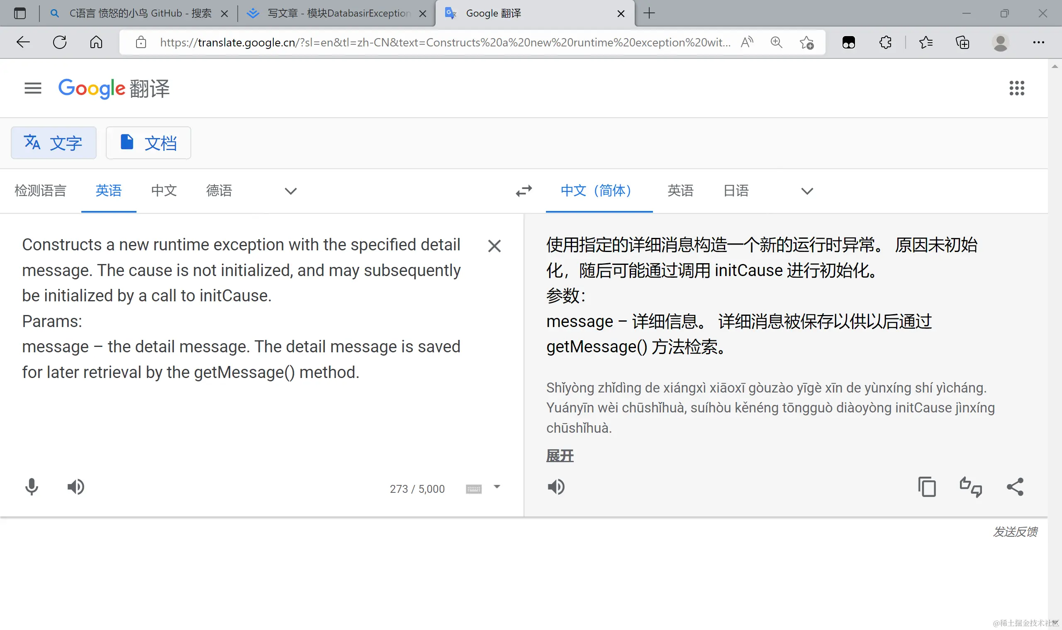Expand target language list chevron

(807, 191)
